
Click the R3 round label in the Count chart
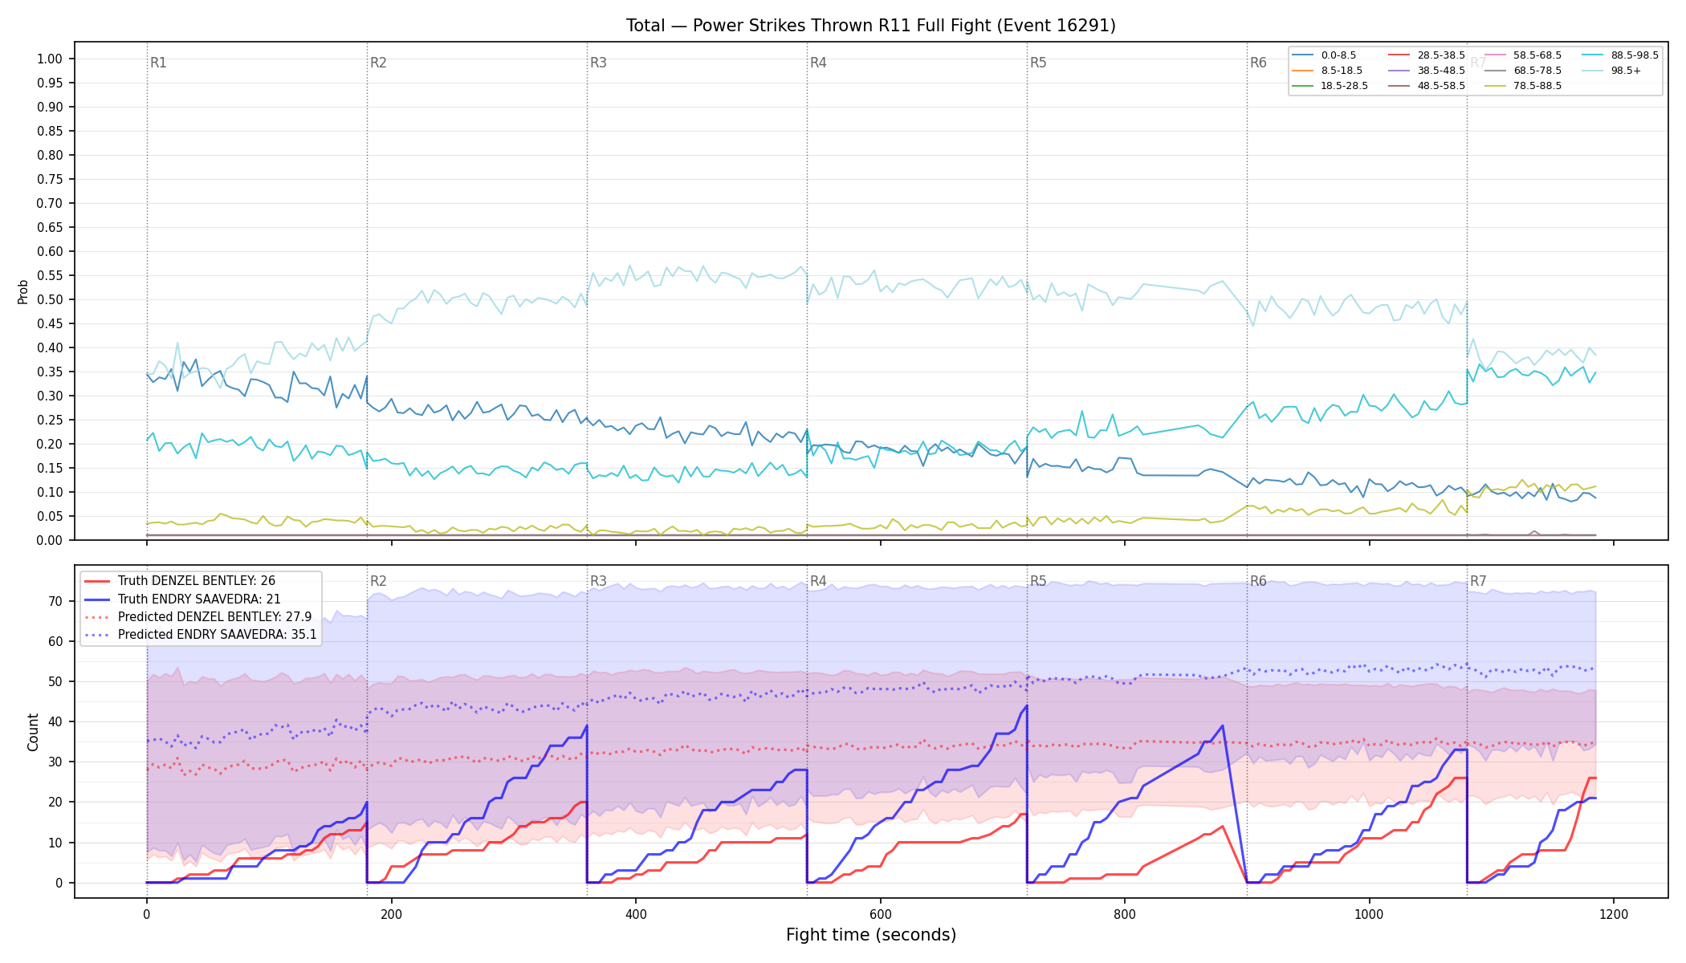pos(598,581)
